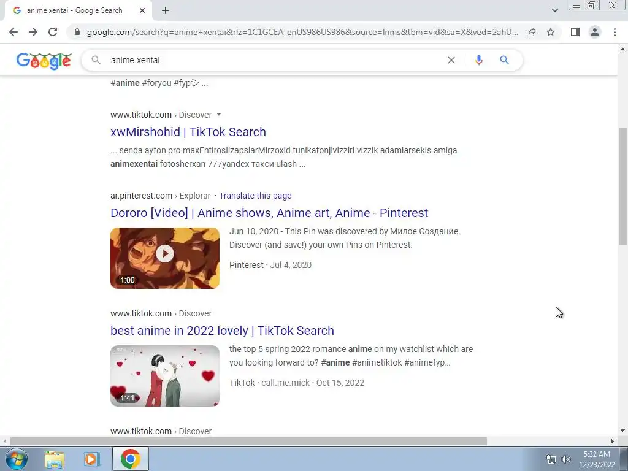Open the taskbar clock and date
This screenshot has height=471, width=628.
(597, 459)
